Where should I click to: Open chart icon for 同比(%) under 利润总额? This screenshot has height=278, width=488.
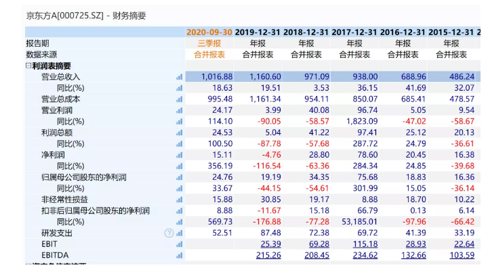coord(179,144)
